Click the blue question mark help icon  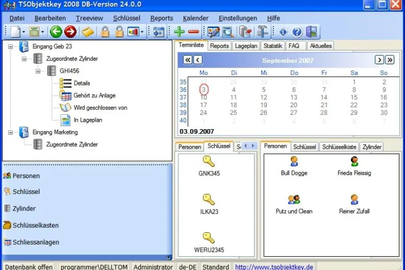[297, 32]
